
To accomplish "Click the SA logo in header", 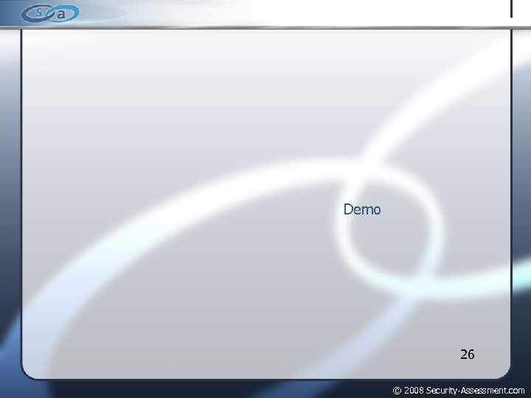I will pyautogui.click(x=50, y=13).
